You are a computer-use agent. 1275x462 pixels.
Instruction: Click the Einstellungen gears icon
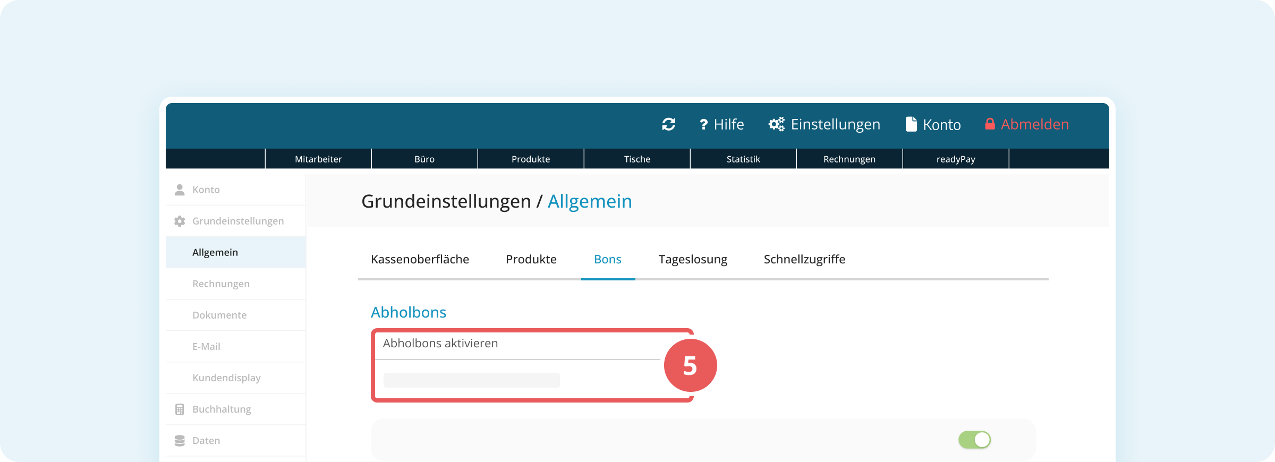776,124
